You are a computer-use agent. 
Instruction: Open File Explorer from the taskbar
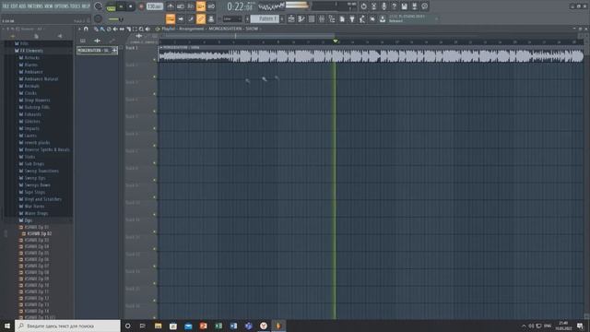pos(158,326)
